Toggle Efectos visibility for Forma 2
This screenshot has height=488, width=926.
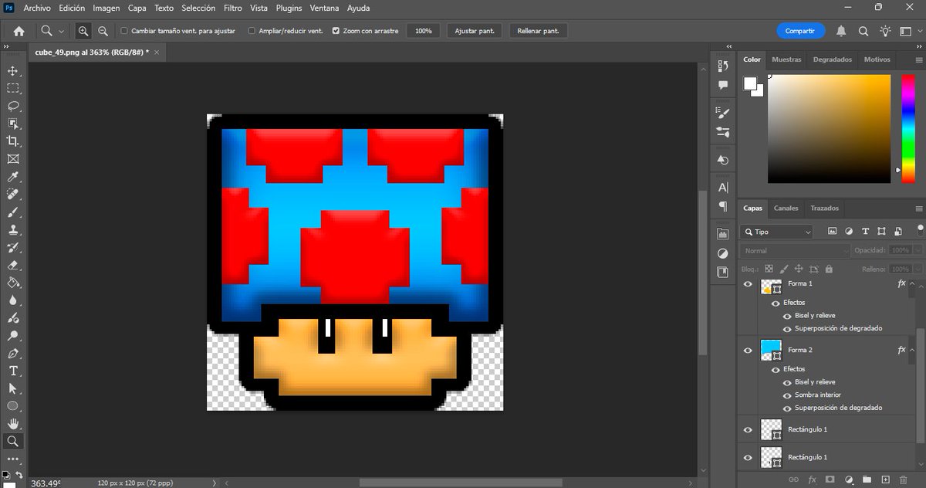[776, 370]
